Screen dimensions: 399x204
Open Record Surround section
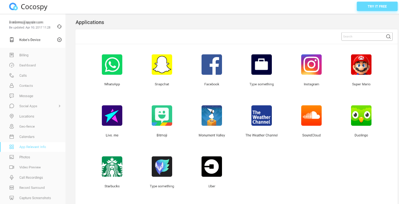click(32, 188)
